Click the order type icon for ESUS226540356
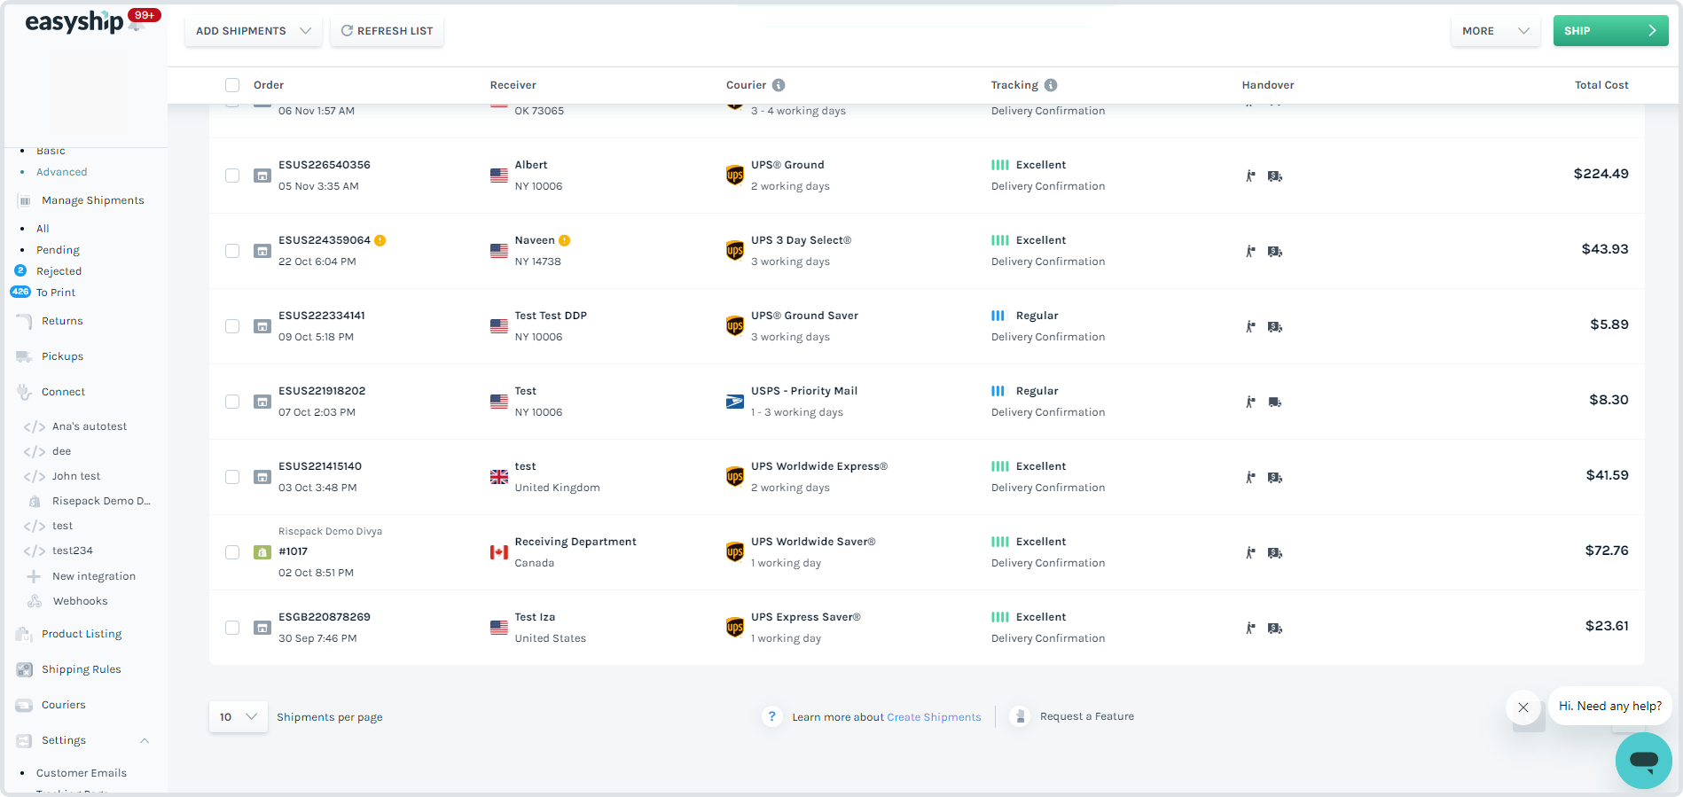The width and height of the screenshot is (1683, 797). (262, 176)
